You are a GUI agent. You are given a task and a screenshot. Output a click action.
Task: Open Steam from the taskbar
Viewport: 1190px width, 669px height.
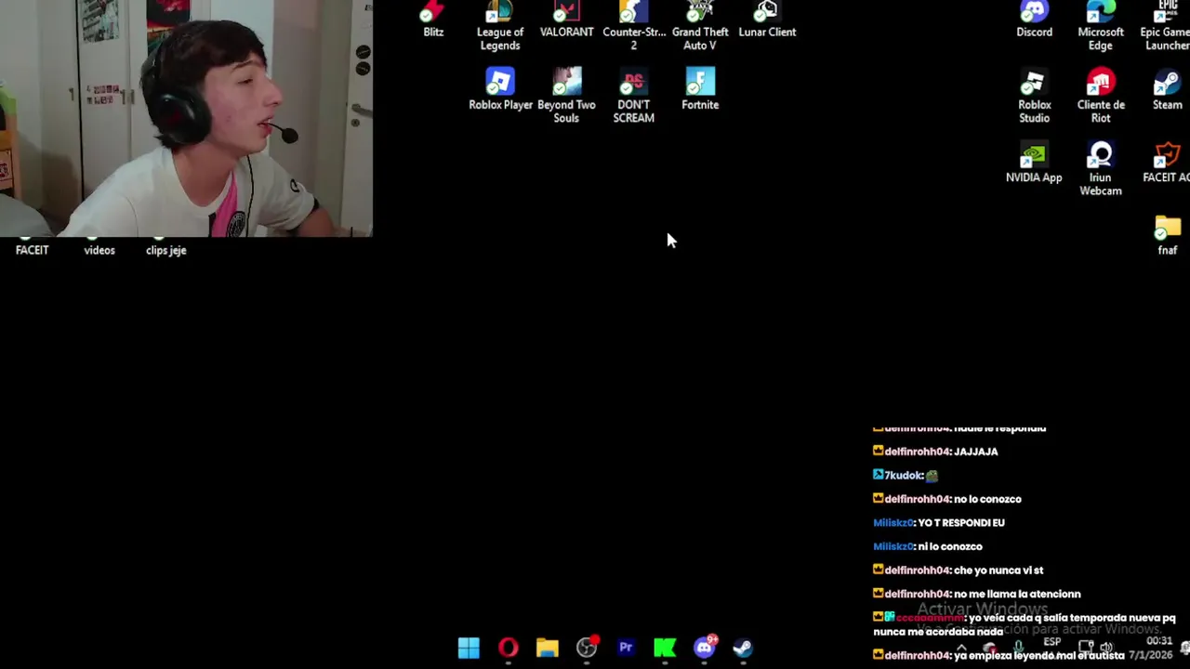743,648
